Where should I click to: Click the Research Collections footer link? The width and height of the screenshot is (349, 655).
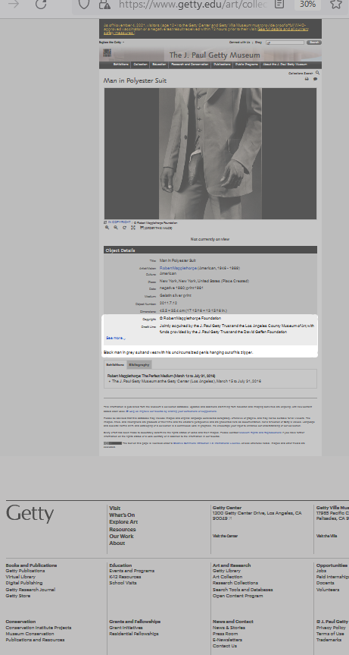coord(235,583)
